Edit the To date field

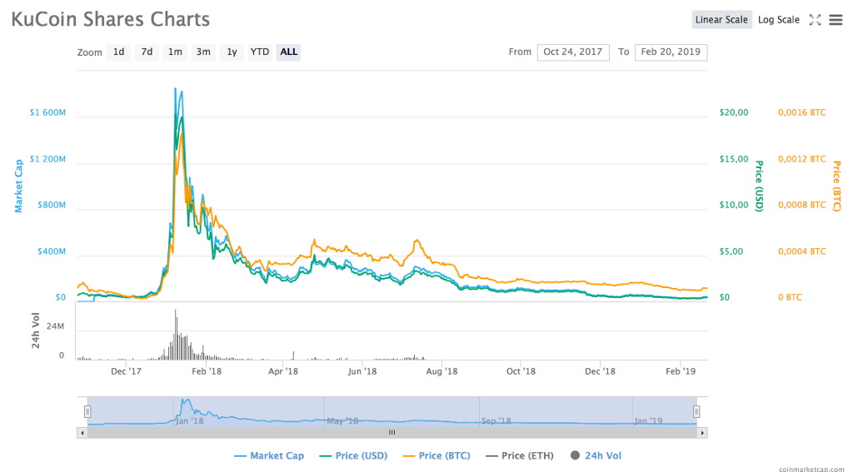[x=671, y=52]
